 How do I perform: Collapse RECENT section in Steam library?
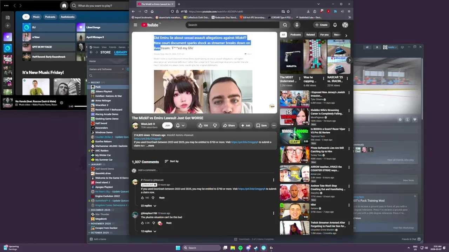coord(89,83)
